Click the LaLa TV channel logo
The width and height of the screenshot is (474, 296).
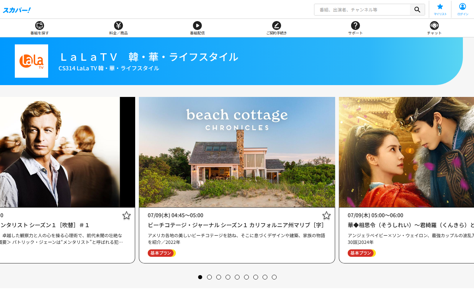coord(31,61)
